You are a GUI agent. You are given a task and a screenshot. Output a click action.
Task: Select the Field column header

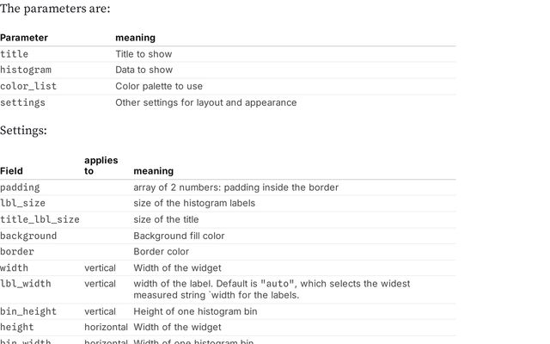(11, 171)
